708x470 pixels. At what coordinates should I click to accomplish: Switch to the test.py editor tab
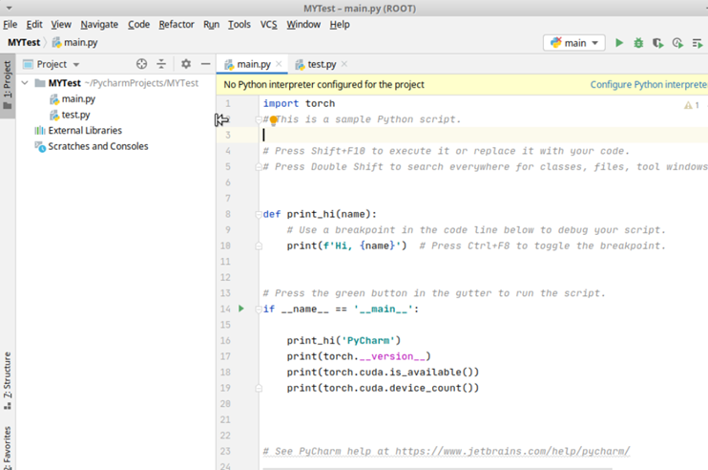pos(321,64)
